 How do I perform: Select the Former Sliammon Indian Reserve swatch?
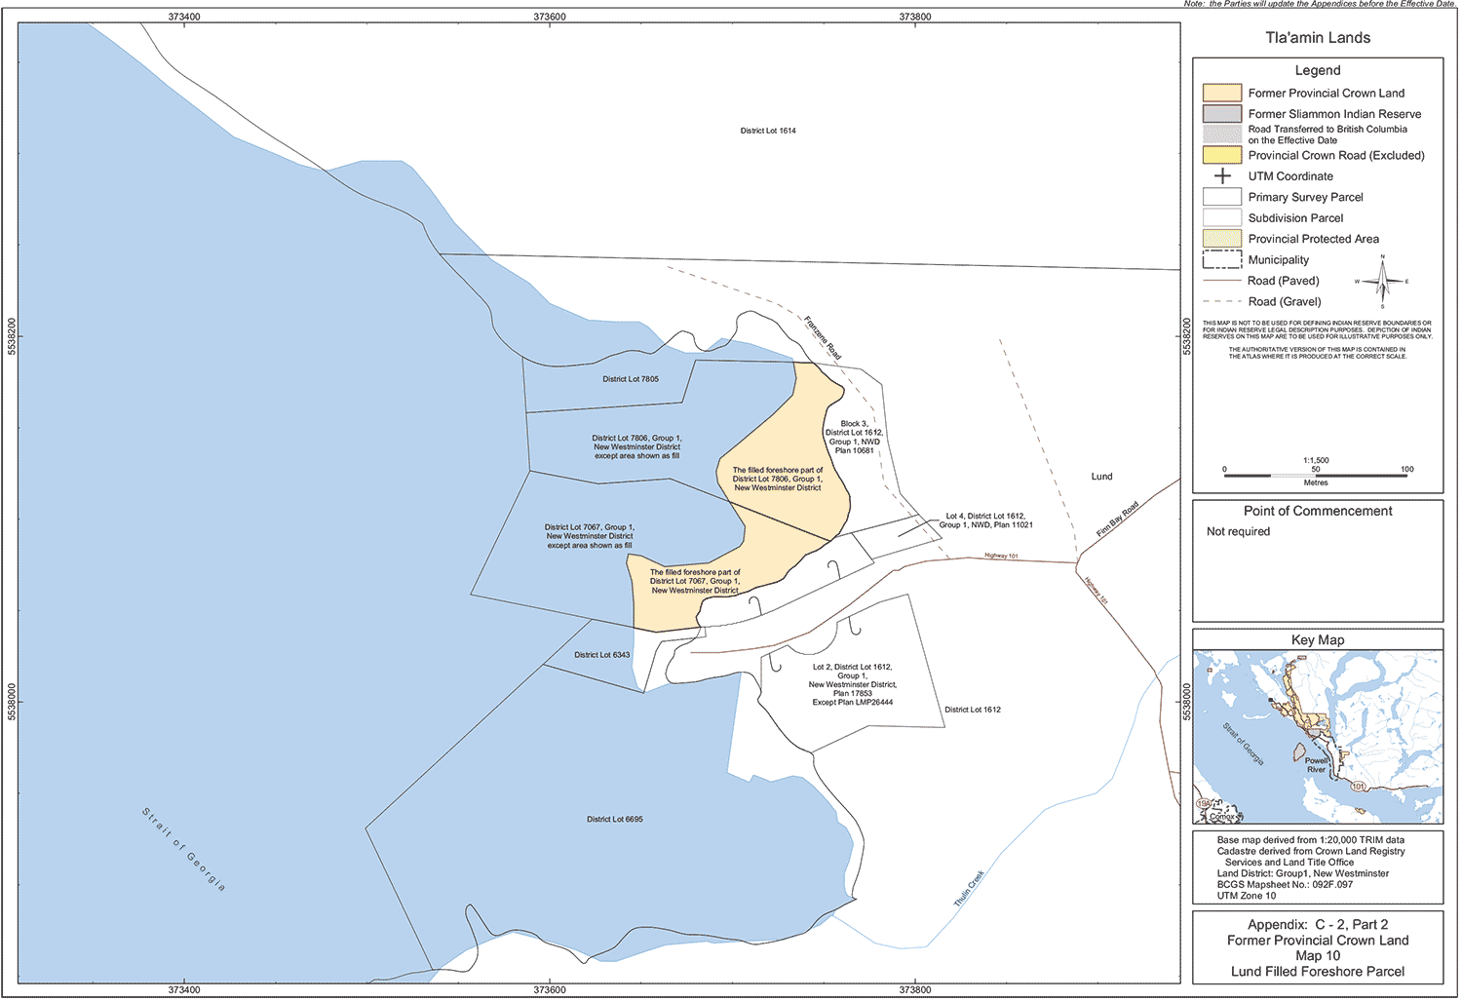tap(1222, 114)
